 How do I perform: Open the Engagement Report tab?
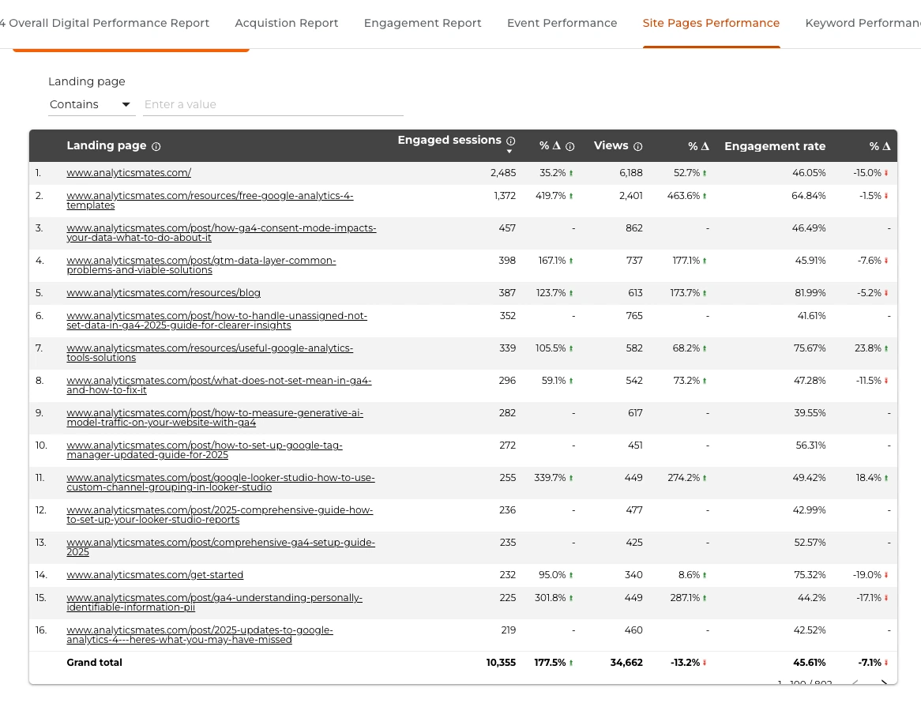[x=423, y=23]
